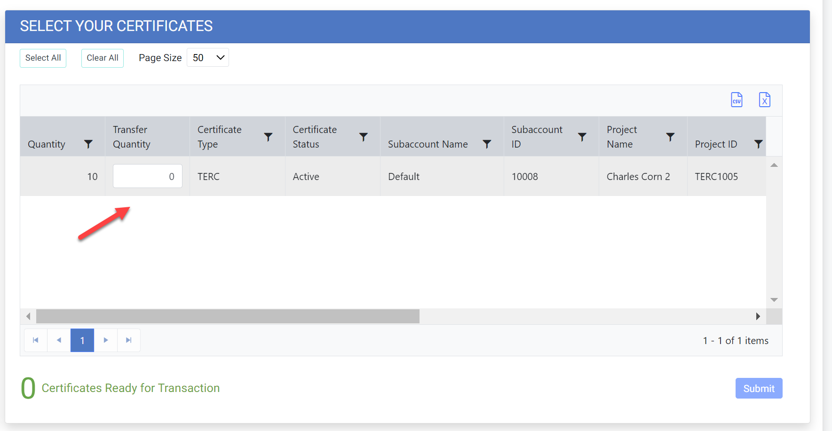Viewport: 832px width, 431px height.
Task: Submit the selected certificates
Action: (x=759, y=388)
